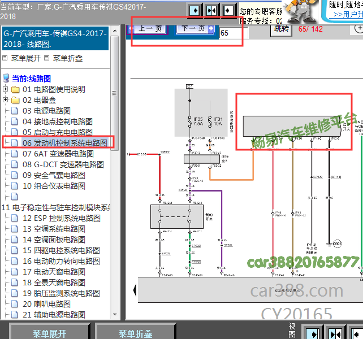Open 20 喇叭电路图
363x339 pixels.
pos(46,304)
